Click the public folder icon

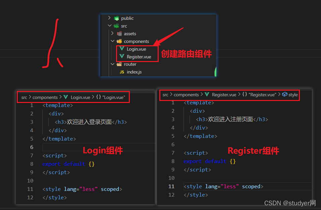point(116,18)
